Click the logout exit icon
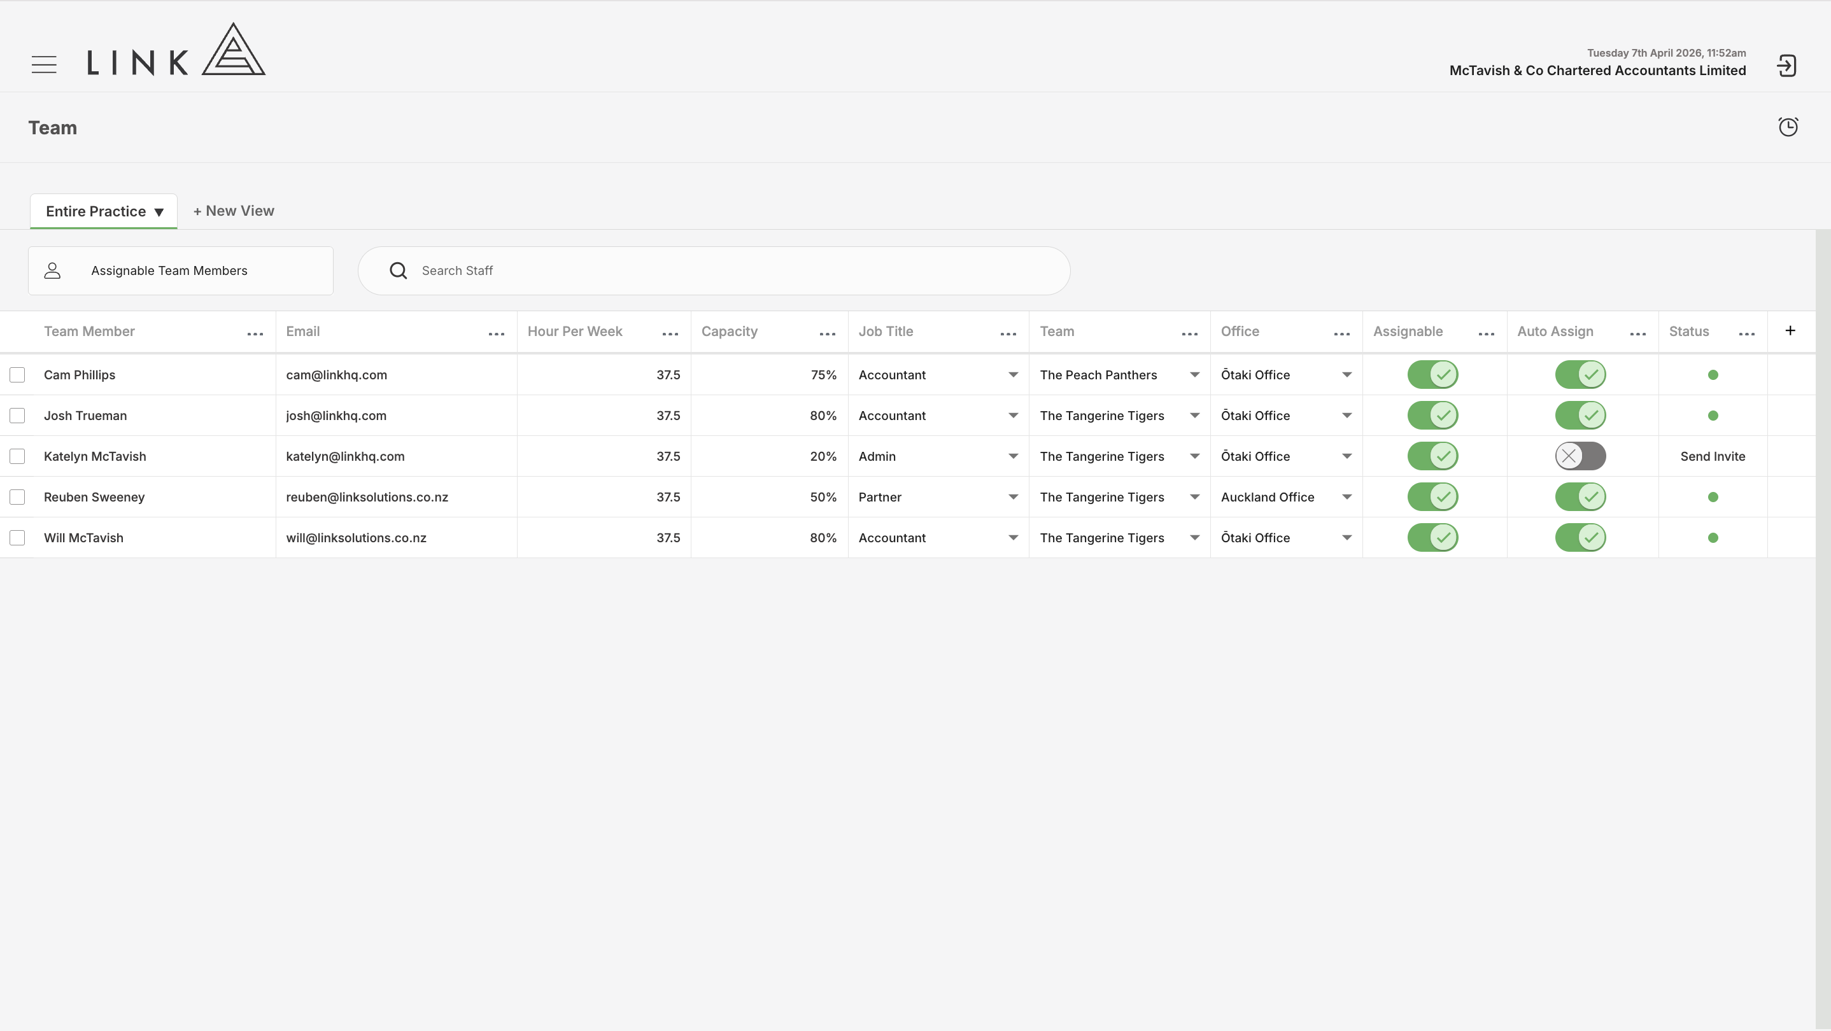This screenshot has width=1831, height=1031. pos(1786,66)
